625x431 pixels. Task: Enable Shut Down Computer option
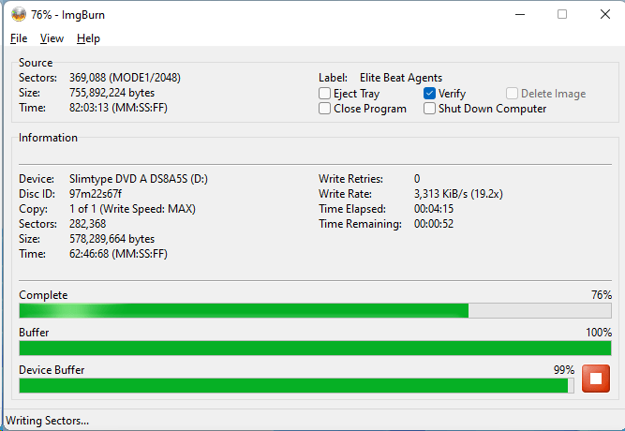tap(429, 109)
